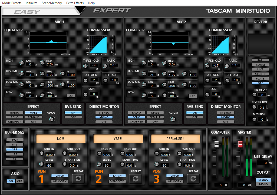Viewport: 277px width, 195px height.
Task: Click MIC 2 compressor Release knob
Action: [227, 81]
